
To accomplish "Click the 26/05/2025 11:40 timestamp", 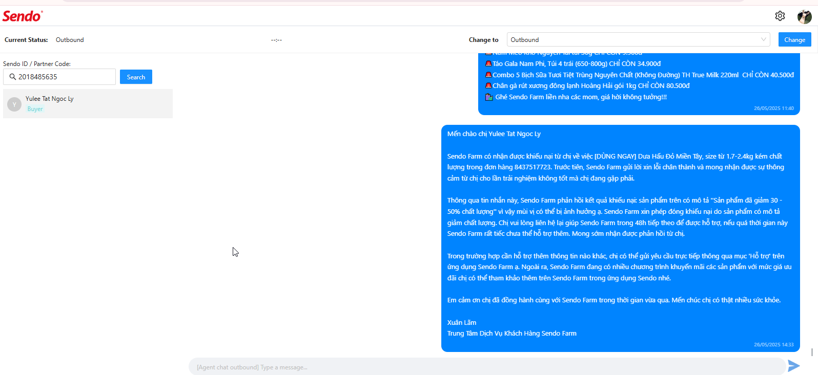I will pyautogui.click(x=773, y=108).
